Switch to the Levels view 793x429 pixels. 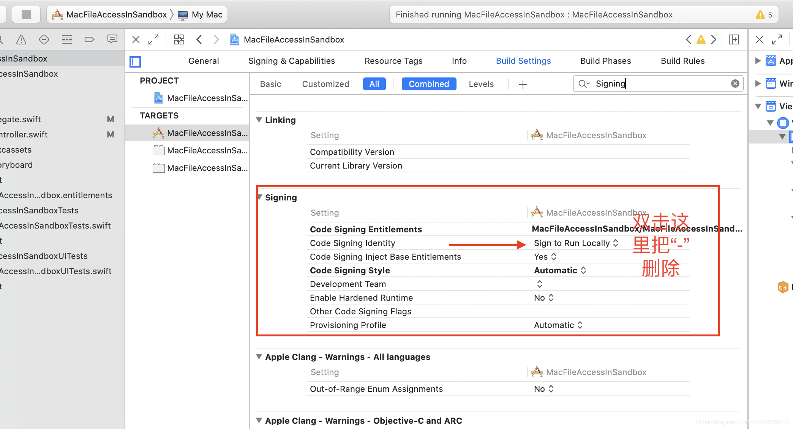tap(481, 84)
